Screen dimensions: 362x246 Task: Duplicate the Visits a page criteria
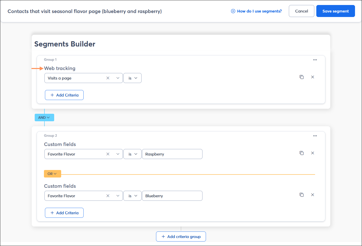[x=302, y=77]
